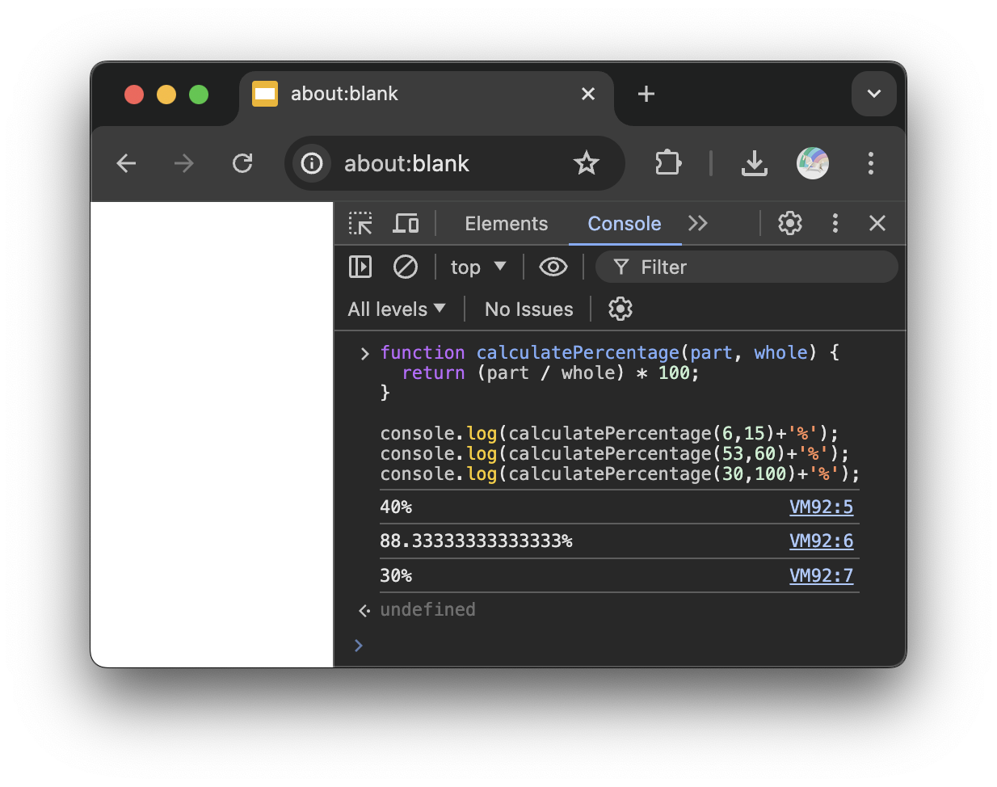Open the All levels dropdown
The width and height of the screenshot is (997, 787).
click(x=397, y=309)
